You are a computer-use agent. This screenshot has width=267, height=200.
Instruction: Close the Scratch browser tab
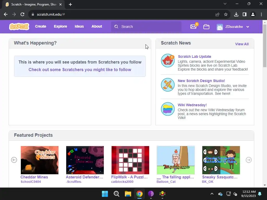(60, 4)
